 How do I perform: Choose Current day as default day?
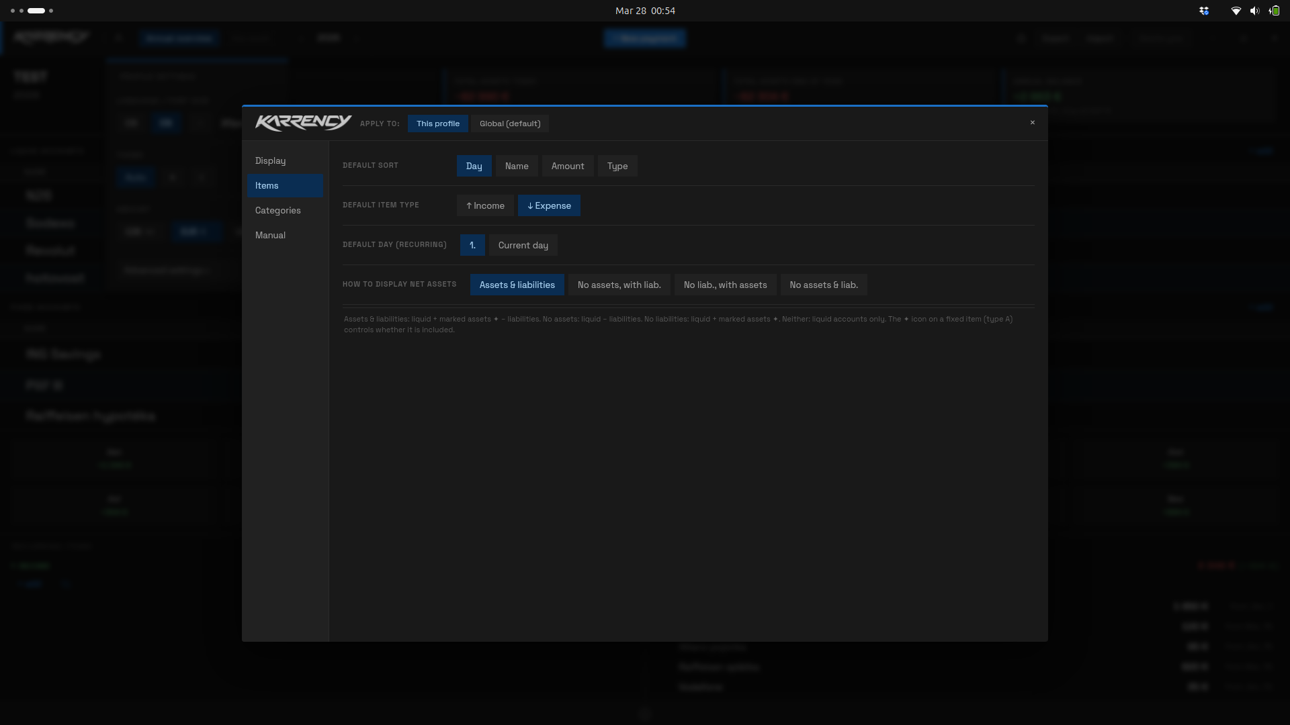coord(523,245)
